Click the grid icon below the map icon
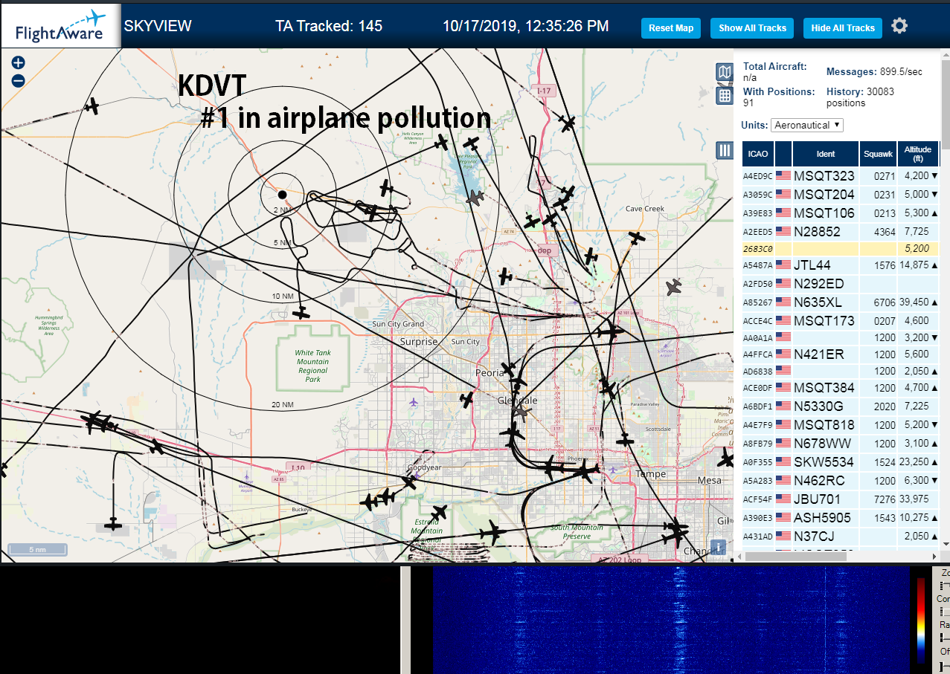950x674 pixels. click(x=725, y=95)
